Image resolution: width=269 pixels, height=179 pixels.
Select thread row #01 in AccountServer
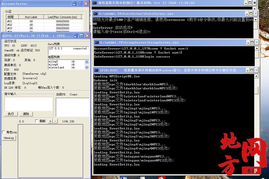(x=44, y=21)
